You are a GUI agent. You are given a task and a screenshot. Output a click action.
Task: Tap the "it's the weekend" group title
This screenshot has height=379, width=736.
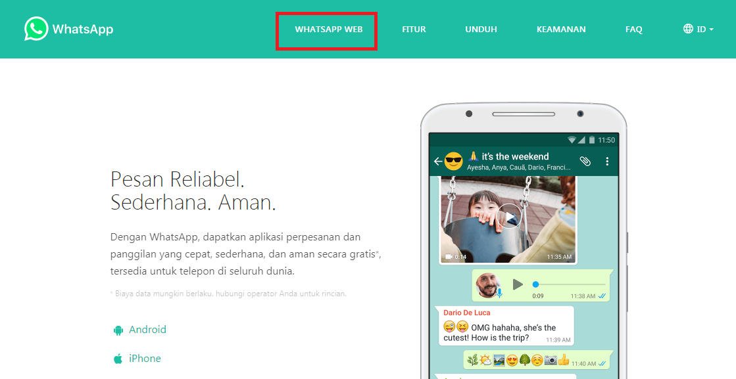pyautogui.click(x=515, y=156)
